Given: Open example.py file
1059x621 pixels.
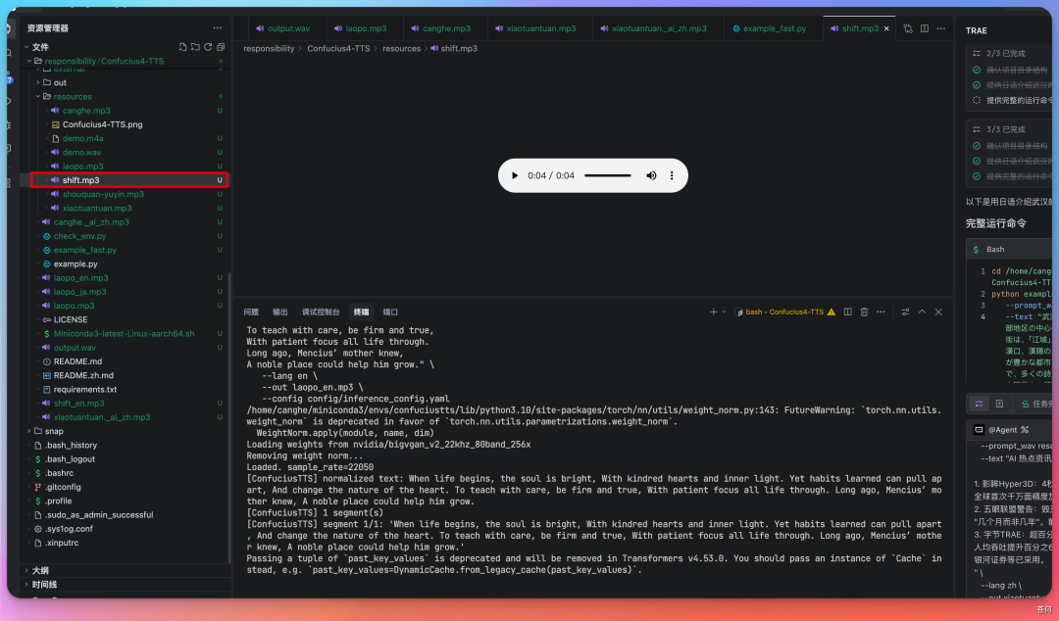Looking at the screenshot, I should click(76, 263).
